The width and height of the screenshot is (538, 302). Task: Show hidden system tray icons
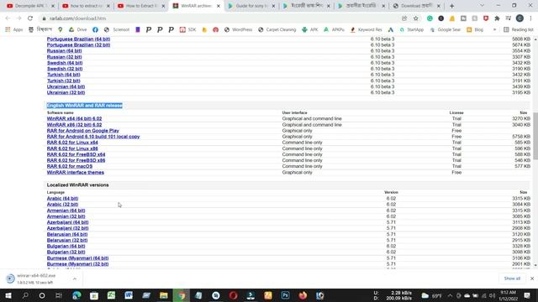point(450,295)
